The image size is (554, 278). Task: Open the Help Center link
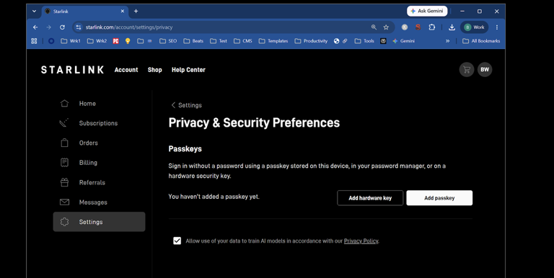188,70
